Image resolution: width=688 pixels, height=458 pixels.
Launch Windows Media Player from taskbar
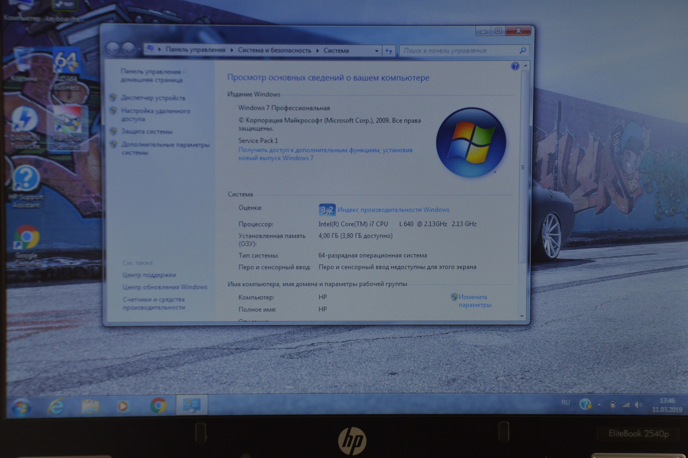(123, 406)
